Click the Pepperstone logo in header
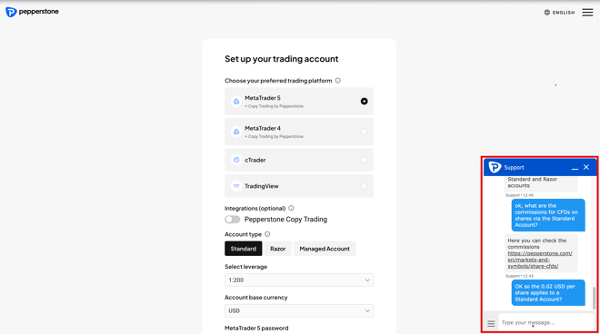Screen dimensions: 600x334 (x=32, y=12)
